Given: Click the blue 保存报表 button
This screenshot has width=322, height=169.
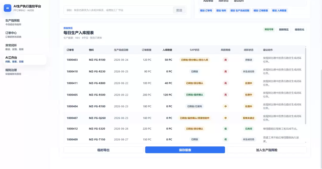Looking at the screenshot, I should [x=185, y=150].
